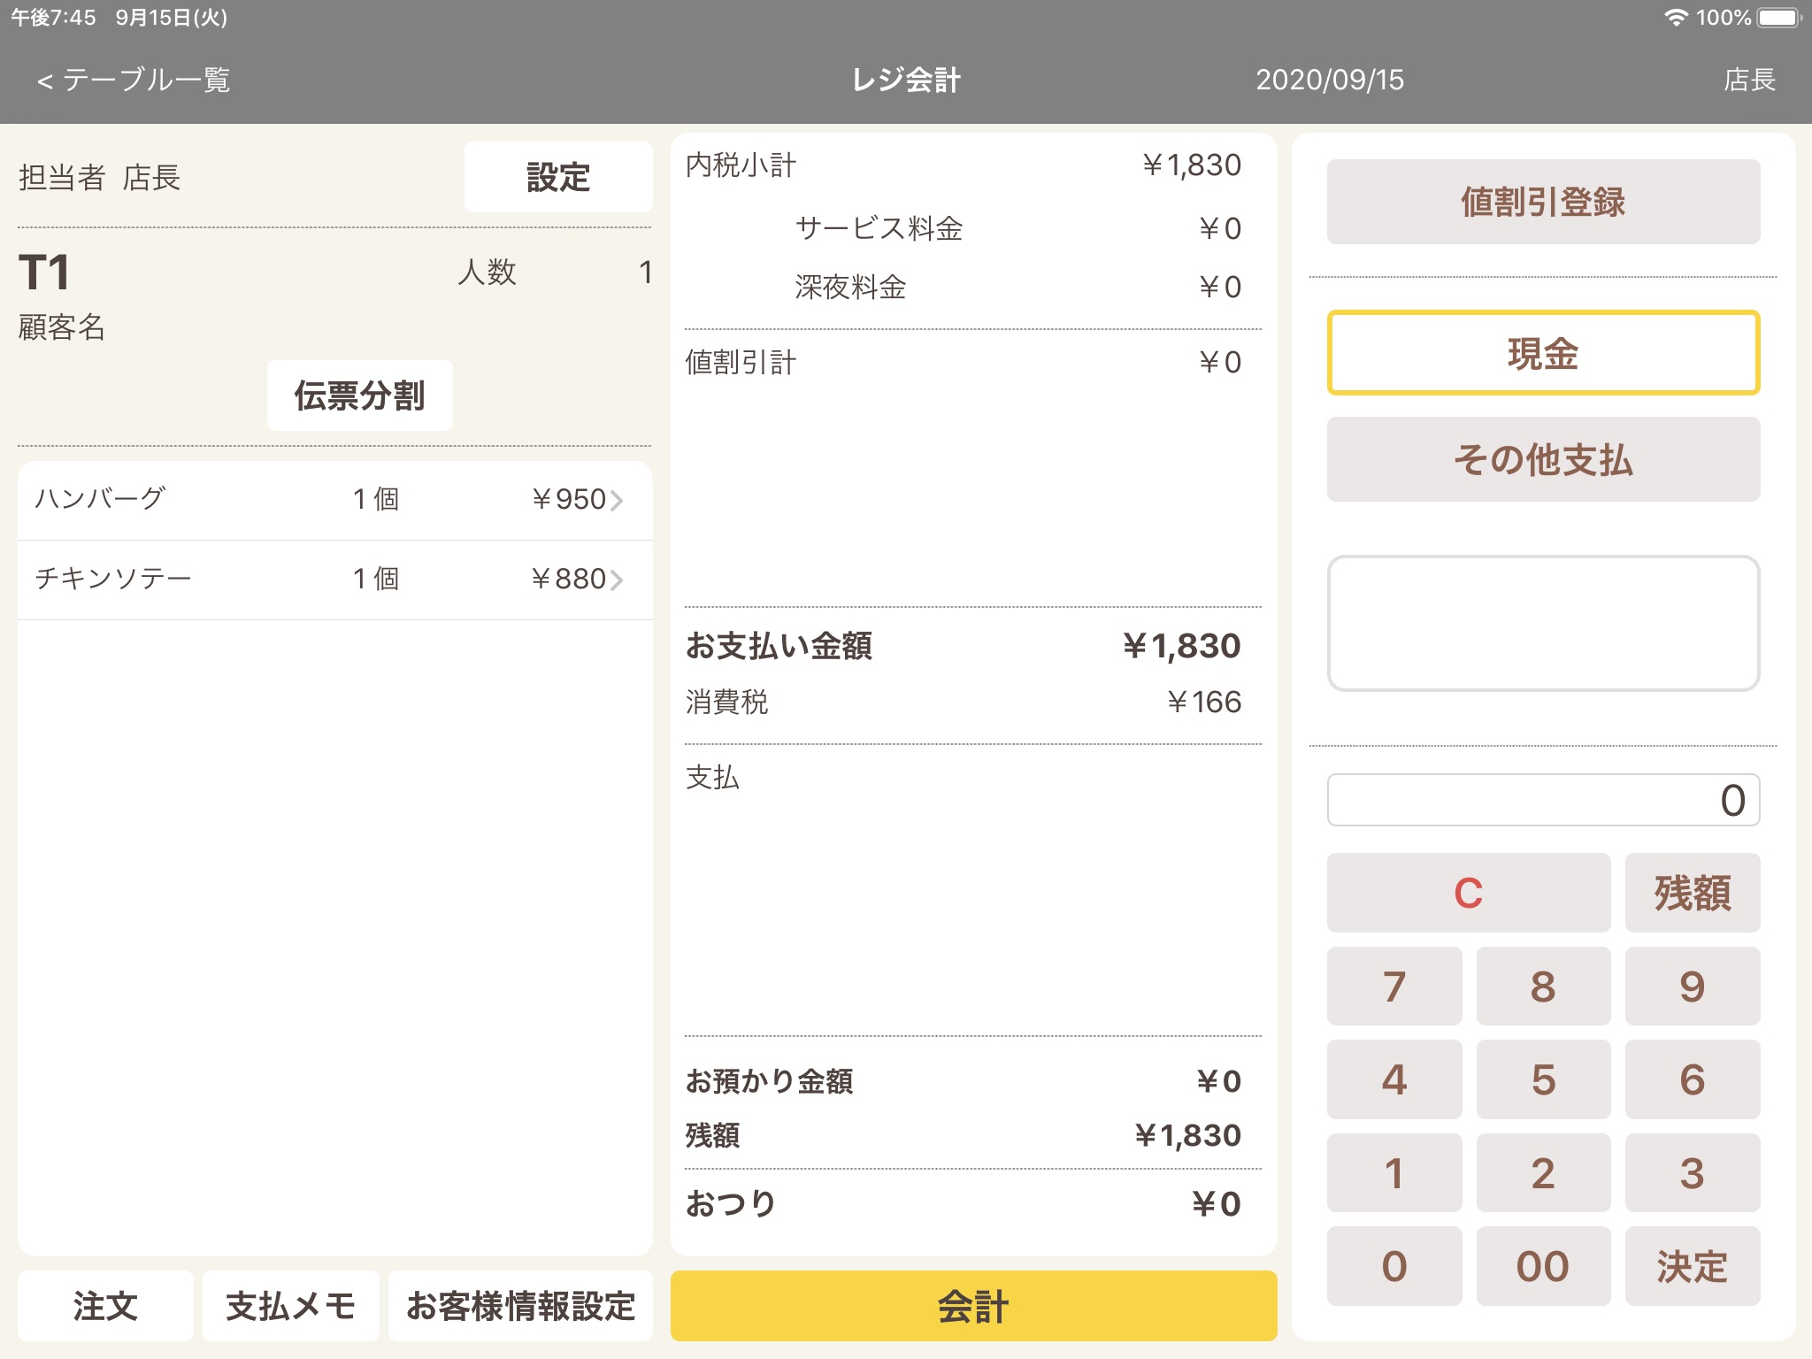
Task: Tap the 担当者 店長 staff label
Action: [x=99, y=177]
